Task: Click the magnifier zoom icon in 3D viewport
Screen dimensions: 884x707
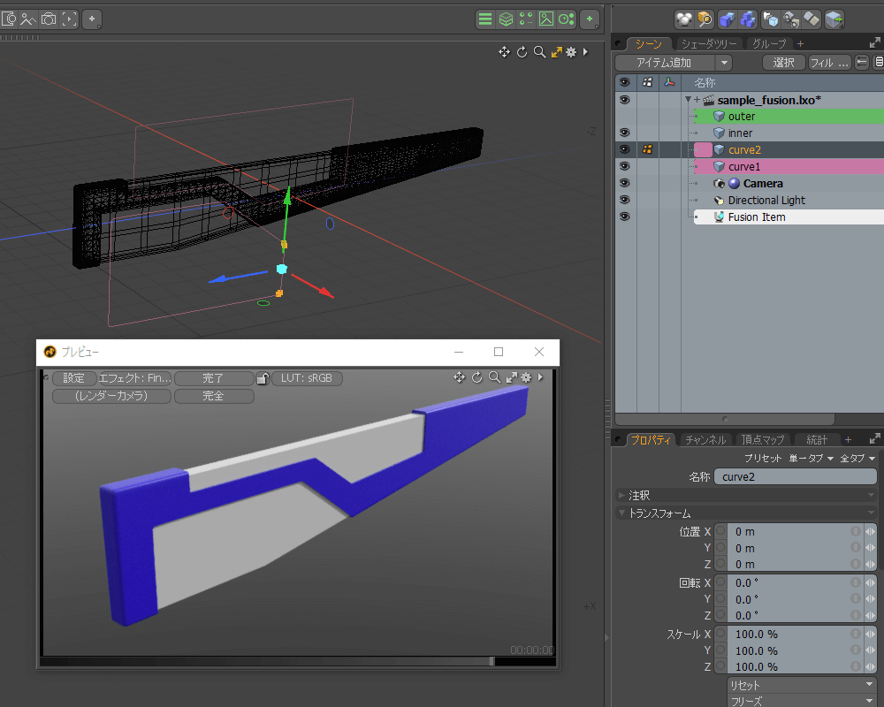Action: click(x=539, y=52)
